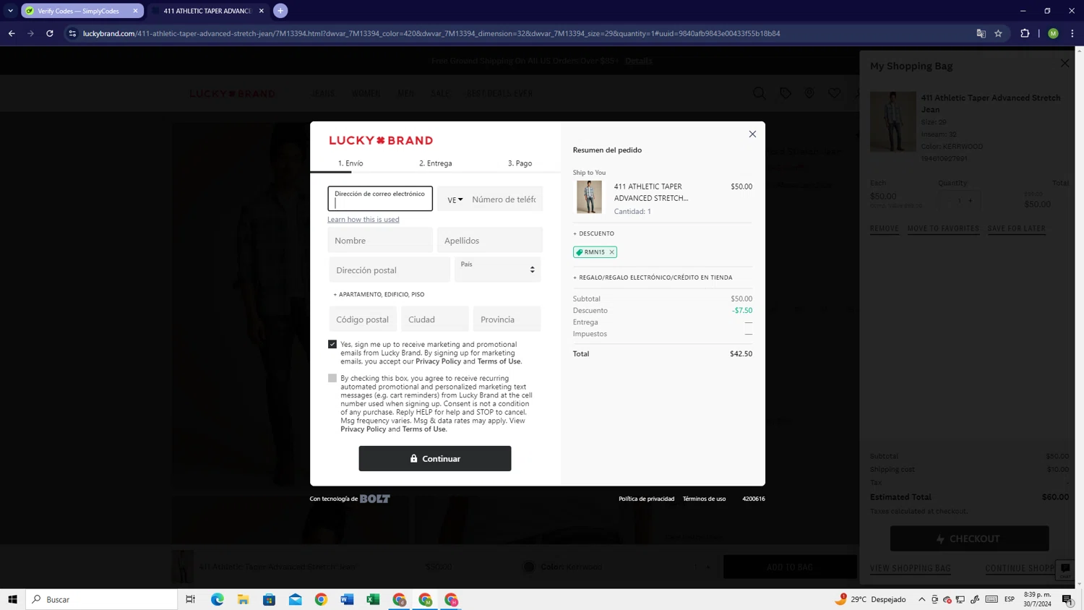This screenshot has width=1084, height=610.
Task: Close the Bolt checkout modal
Action: point(752,134)
